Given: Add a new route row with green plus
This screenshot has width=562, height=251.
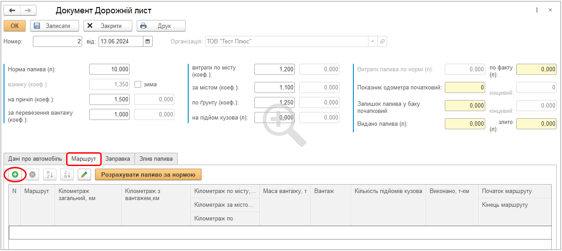Looking at the screenshot, I should pos(15,174).
